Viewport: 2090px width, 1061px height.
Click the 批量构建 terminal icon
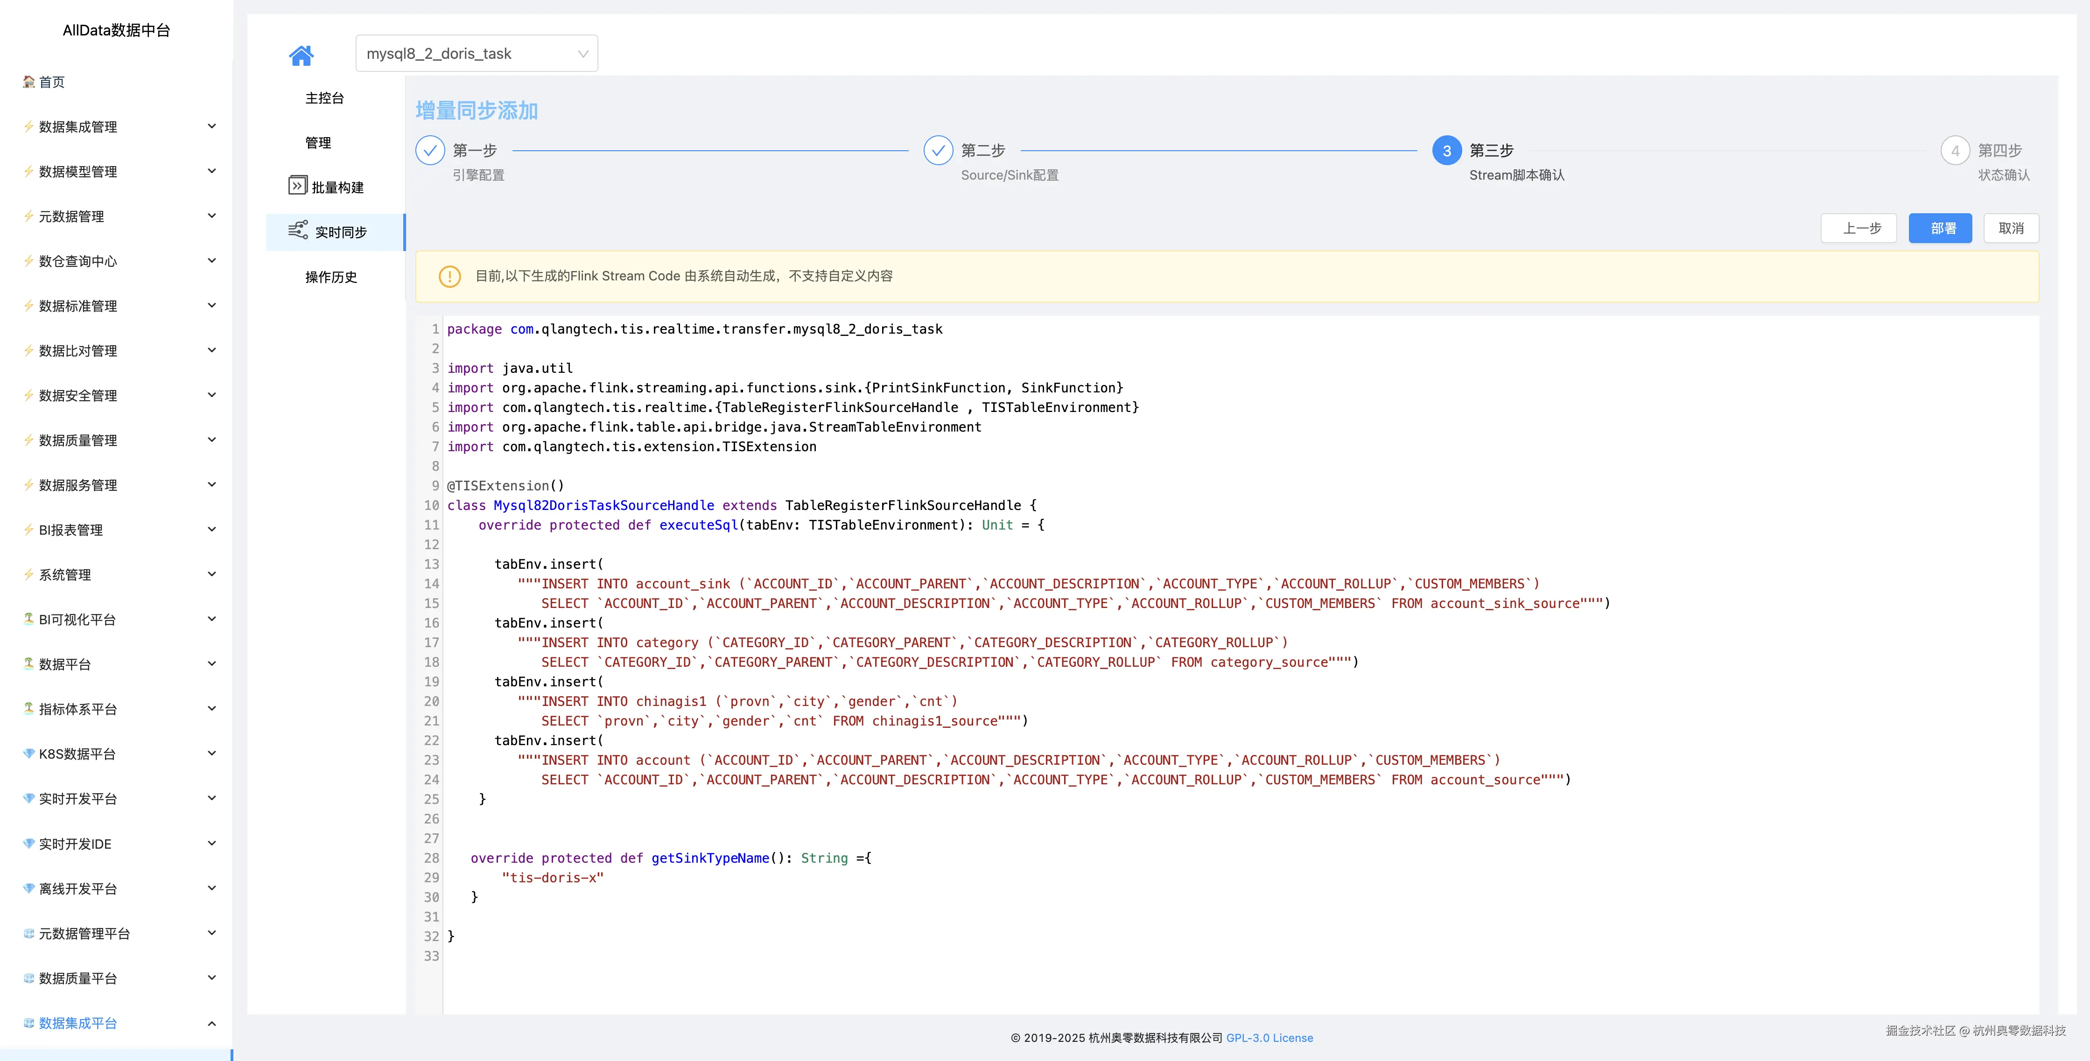297,186
